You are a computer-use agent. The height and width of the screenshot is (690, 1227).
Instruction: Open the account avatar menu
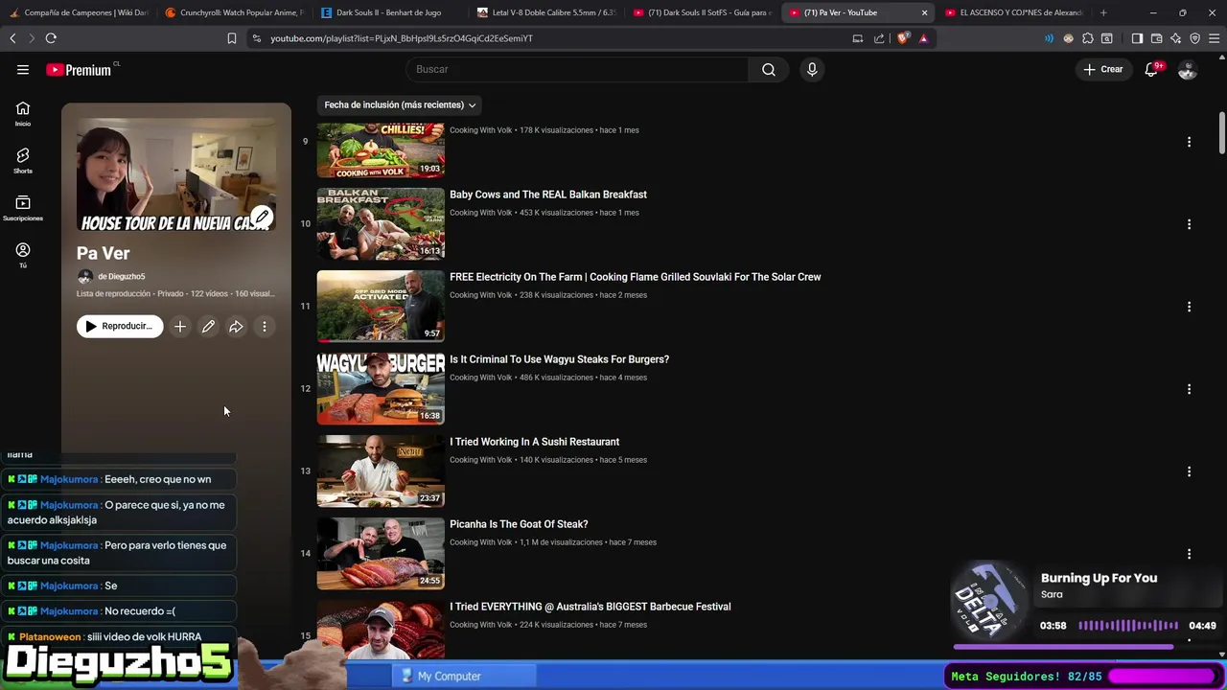[1188, 70]
